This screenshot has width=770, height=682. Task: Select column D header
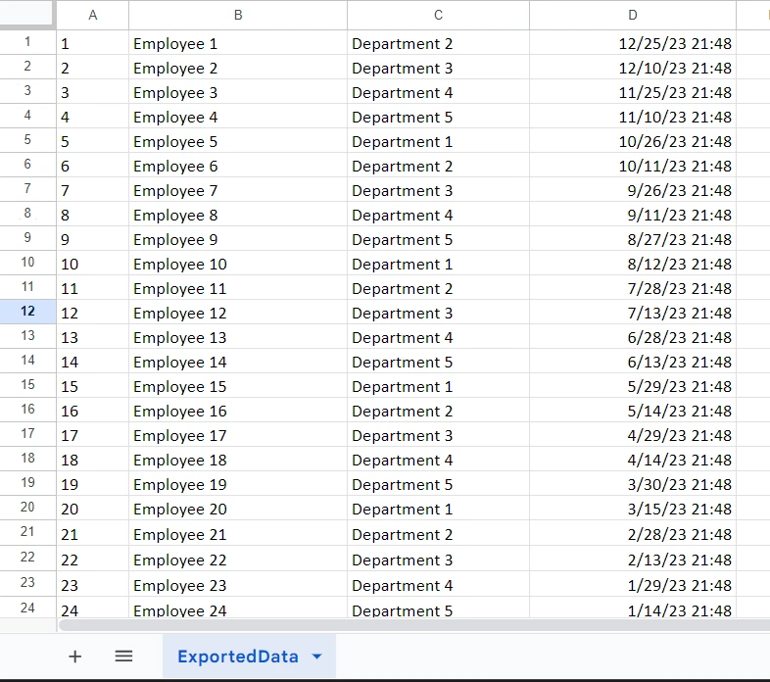633,15
